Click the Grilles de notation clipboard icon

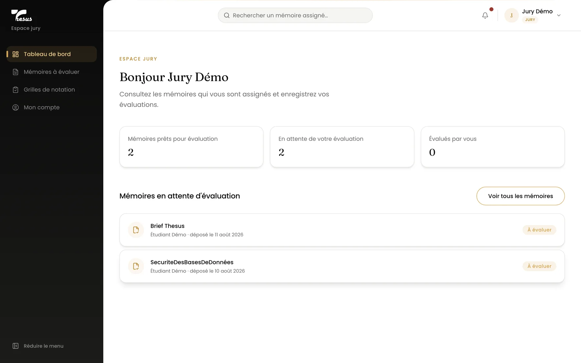click(x=16, y=90)
